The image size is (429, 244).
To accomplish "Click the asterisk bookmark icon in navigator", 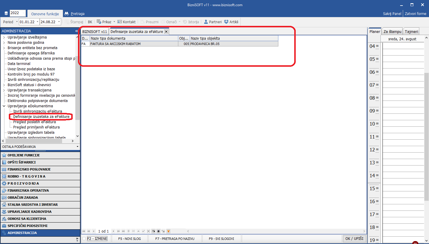I will pos(158,231).
